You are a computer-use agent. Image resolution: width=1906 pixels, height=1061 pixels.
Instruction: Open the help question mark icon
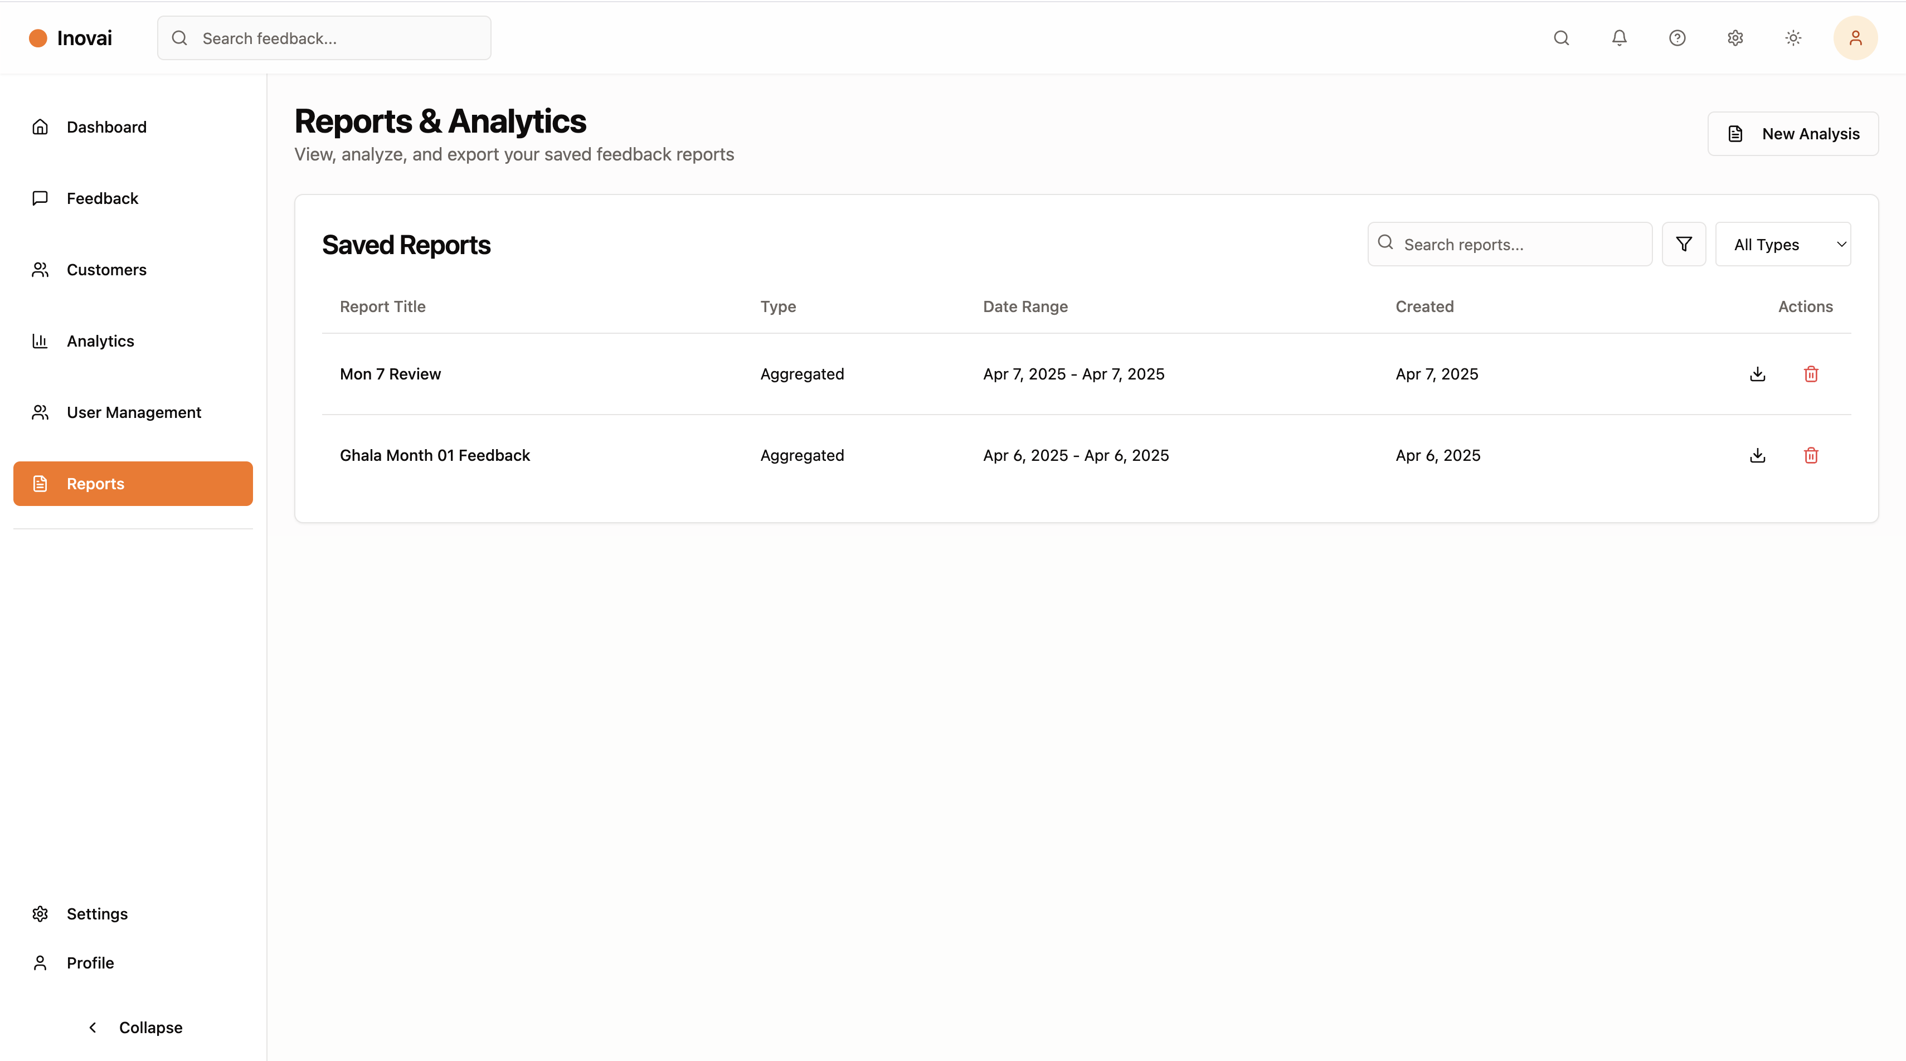tap(1676, 38)
